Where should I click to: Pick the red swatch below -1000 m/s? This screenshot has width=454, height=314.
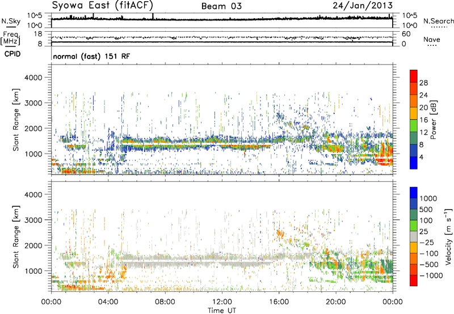click(x=414, y=281)
